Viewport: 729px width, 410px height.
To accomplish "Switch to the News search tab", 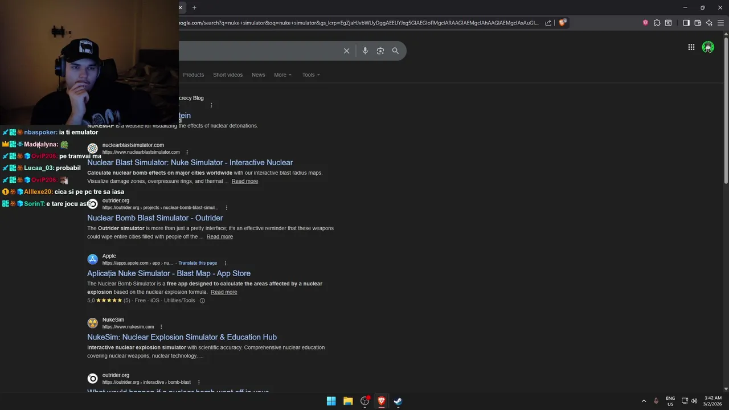I will point(258,75).
